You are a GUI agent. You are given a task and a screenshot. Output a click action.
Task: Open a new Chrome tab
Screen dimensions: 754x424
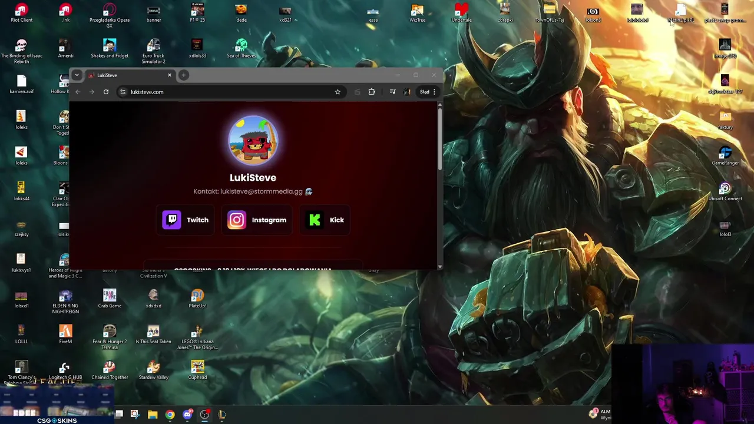tap(184, 75)
